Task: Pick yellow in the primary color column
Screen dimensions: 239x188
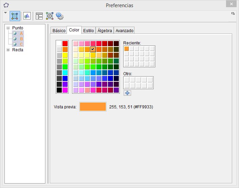Action: click(x=65, y=55)
